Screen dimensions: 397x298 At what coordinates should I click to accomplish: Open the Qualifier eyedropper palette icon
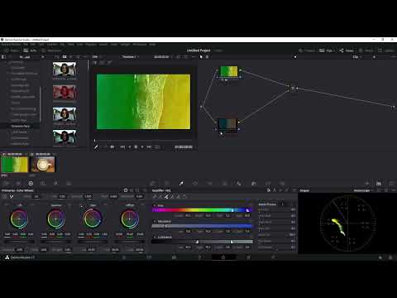click(x=181, y=183)
